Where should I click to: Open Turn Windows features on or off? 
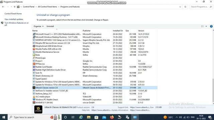(16, 24)
